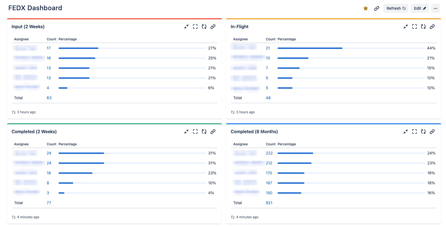Viewport: 446px width, 226px height.
Task: Click Count column header in Input (2 Weeks)
Action: coord(51,39)
